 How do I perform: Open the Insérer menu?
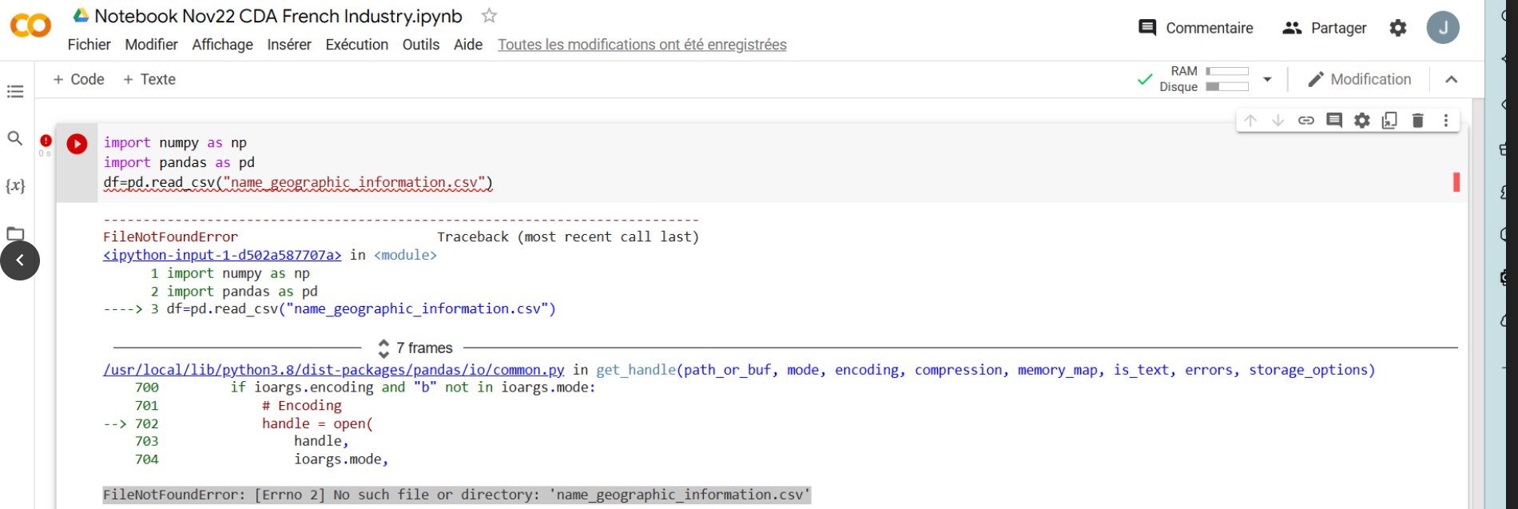(x=289, y=45)
